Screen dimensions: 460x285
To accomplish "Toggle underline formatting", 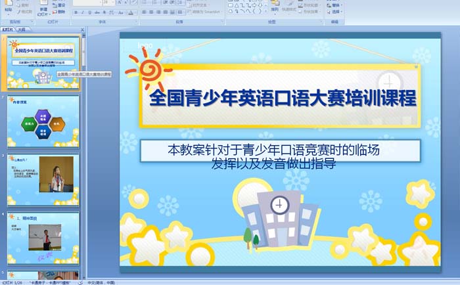I will pyautogui.click(x=89, y=12).
